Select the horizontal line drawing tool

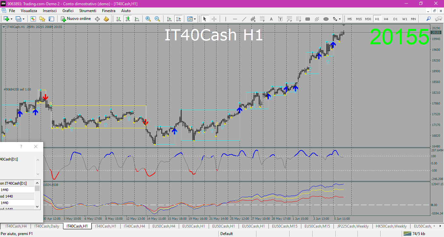tap(235, 19)
